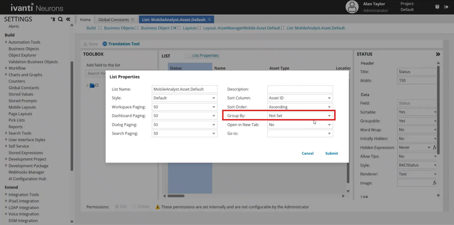Click the Translation Tool globe icon
This screenshot has height=225, width=454.
[105, 44]
